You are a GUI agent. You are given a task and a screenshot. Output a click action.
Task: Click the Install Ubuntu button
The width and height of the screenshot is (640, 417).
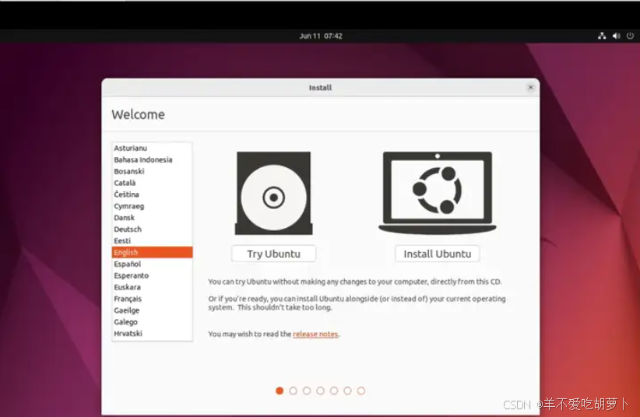point(437,254)
